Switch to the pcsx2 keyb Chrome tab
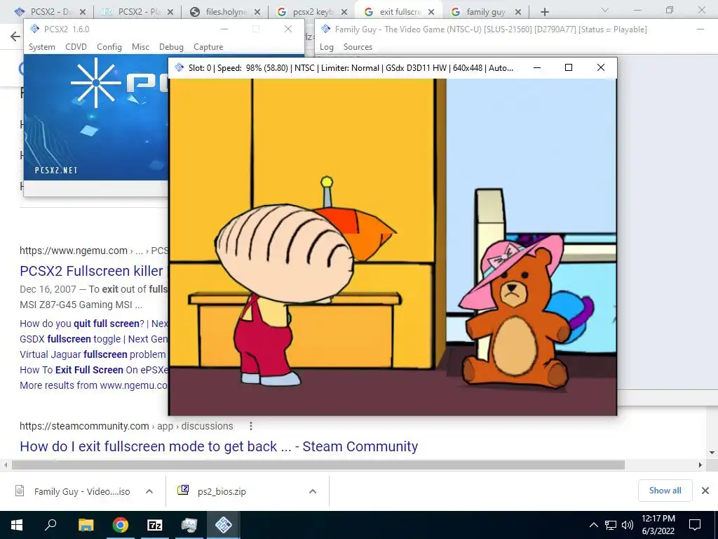718x539 pixels. (313, 12)
